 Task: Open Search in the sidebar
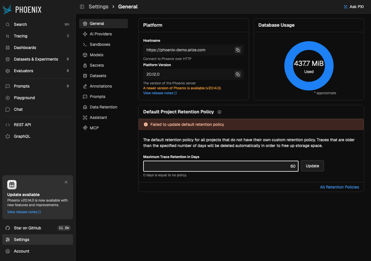[x=38, y=24]
